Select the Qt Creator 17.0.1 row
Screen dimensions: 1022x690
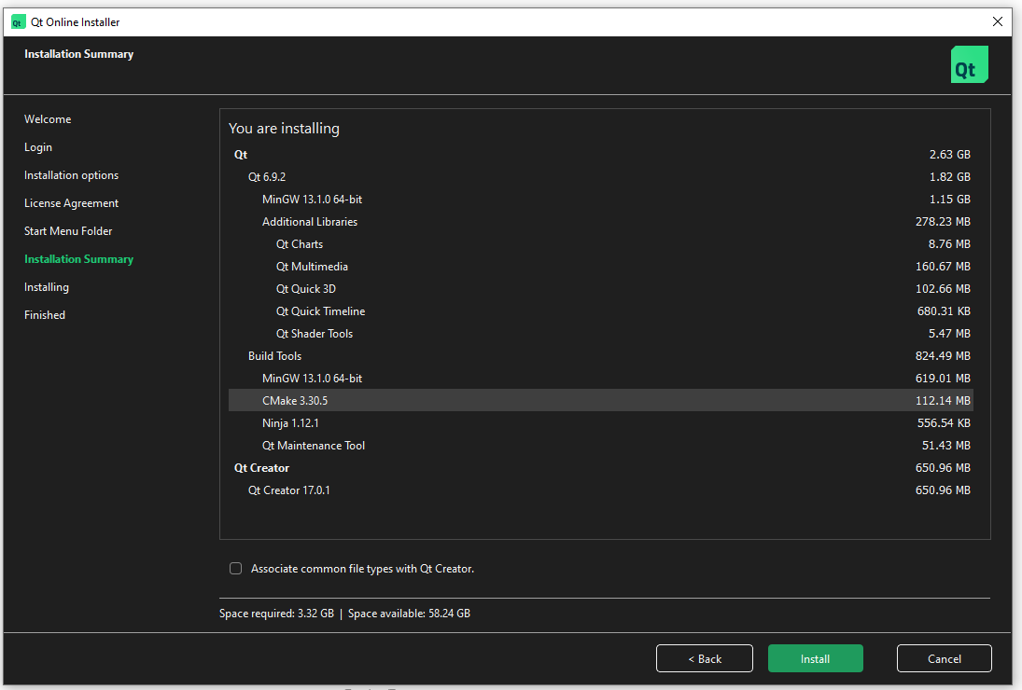(x=600, y=490)
